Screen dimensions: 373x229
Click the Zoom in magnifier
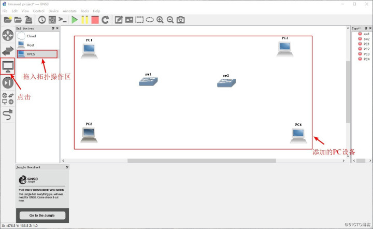point(160,20)
